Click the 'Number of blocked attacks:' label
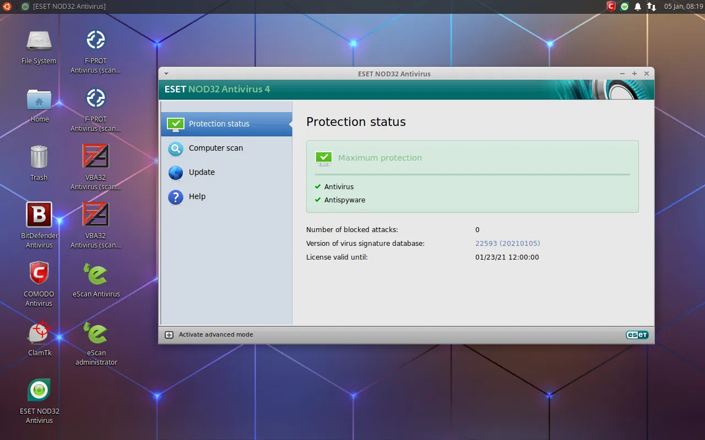This screenshot has width=705, height=440. click(352, 229)
